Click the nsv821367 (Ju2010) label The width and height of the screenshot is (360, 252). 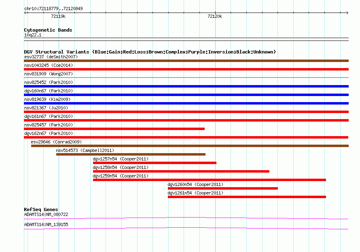[x=46, y=108]
